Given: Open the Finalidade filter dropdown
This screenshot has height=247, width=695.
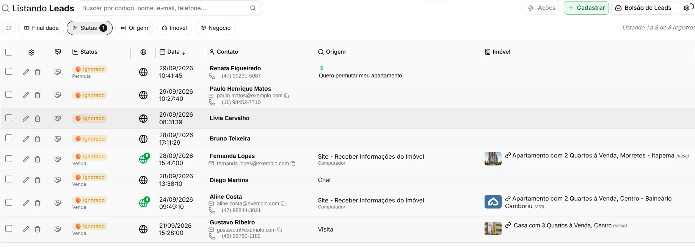Looking at the screenshot, I should pos(41,28).
